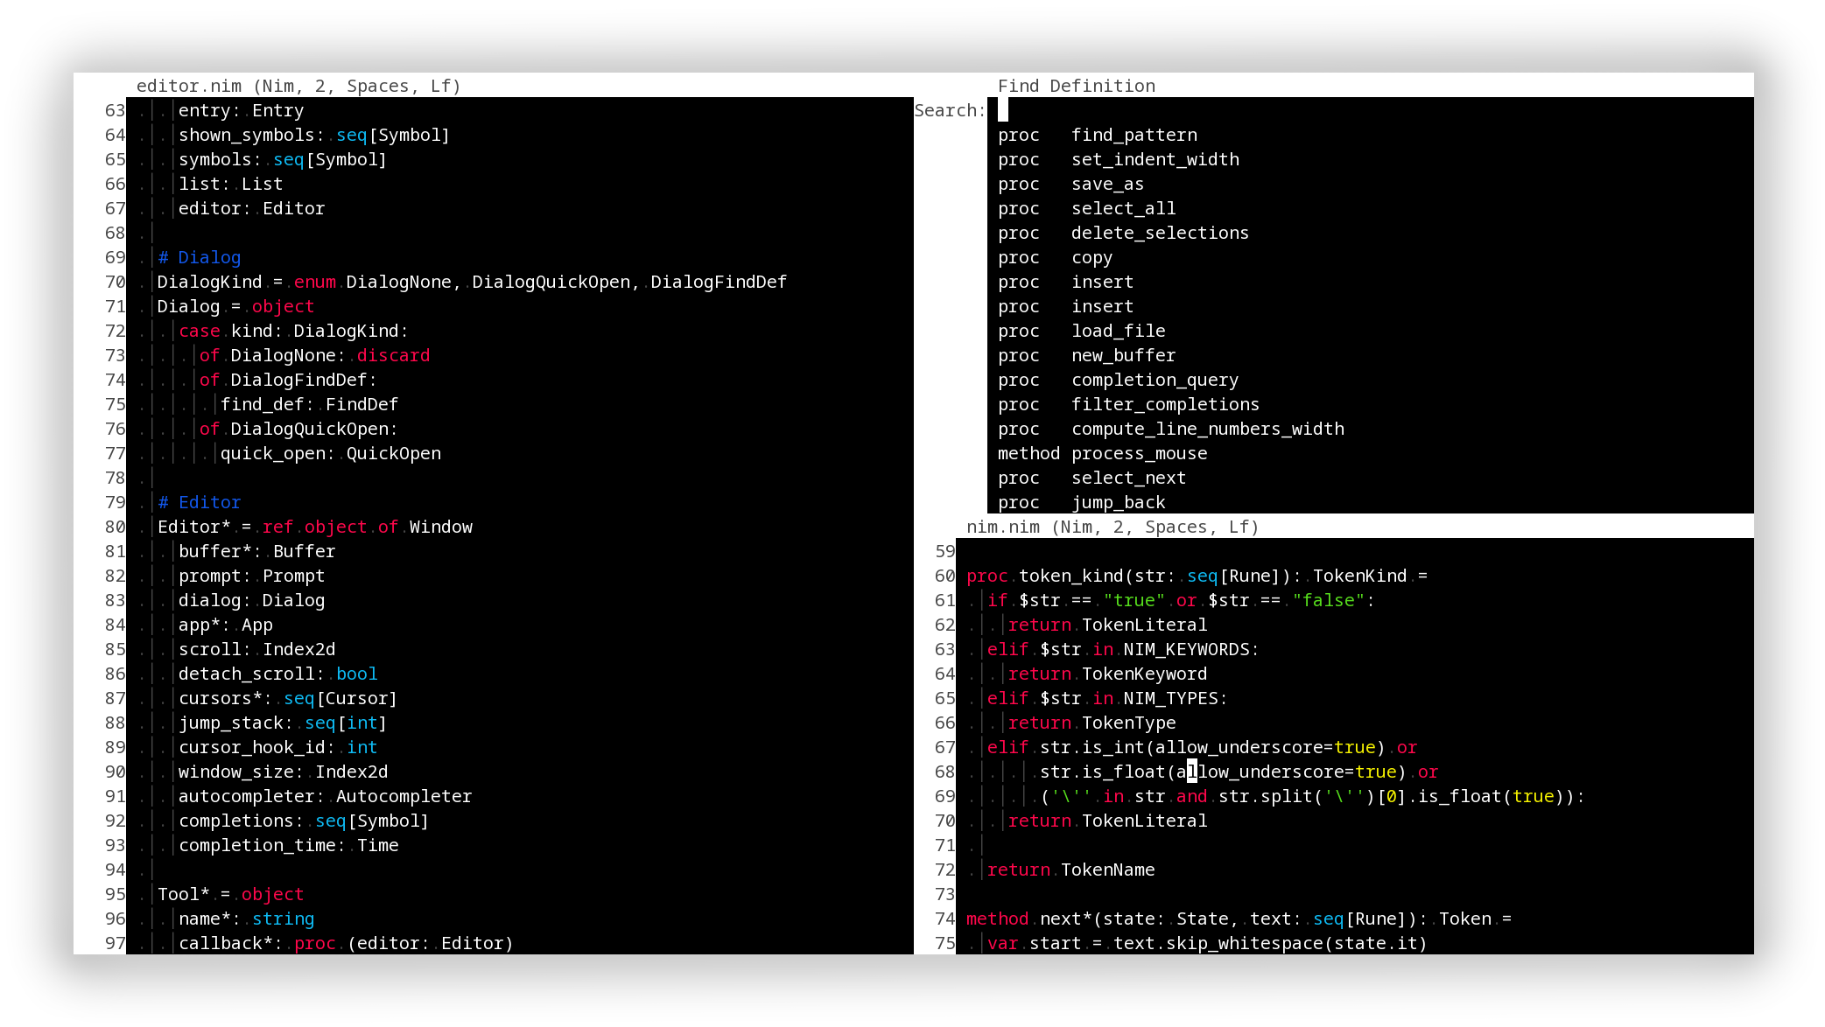Click the Find Definition search input field
This screenshot has width=1825, height=1027.
pos(1365,110)
